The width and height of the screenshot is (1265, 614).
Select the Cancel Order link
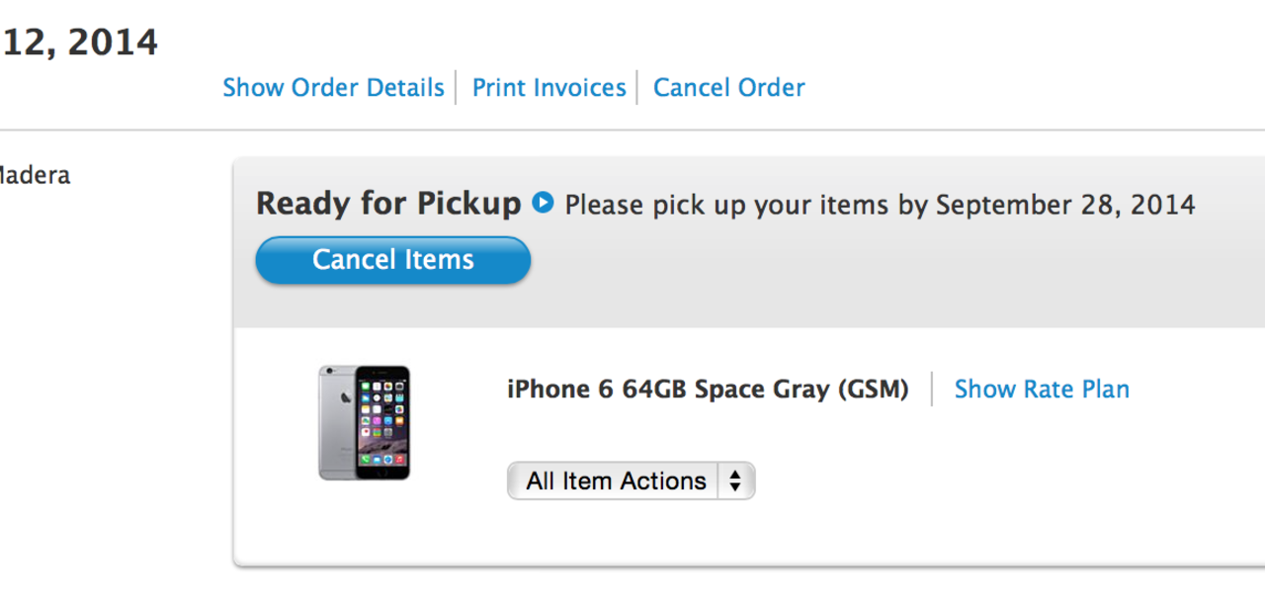coord(728,88)
